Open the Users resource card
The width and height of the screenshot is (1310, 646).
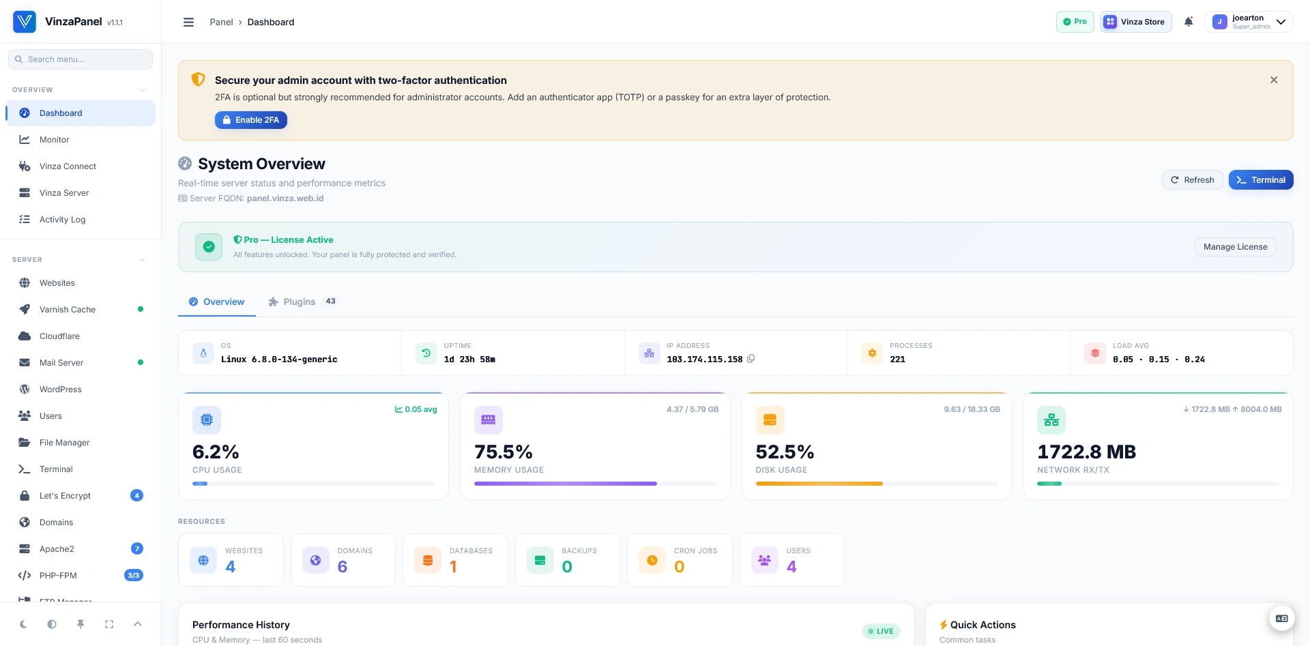click(x=792, y=560)
